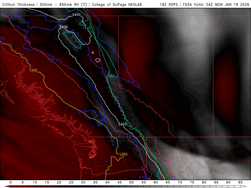Select the "18Z RDPS" model run label
Image resolution: width=251 pixels, height=188 pixels.
click(169, 5)
